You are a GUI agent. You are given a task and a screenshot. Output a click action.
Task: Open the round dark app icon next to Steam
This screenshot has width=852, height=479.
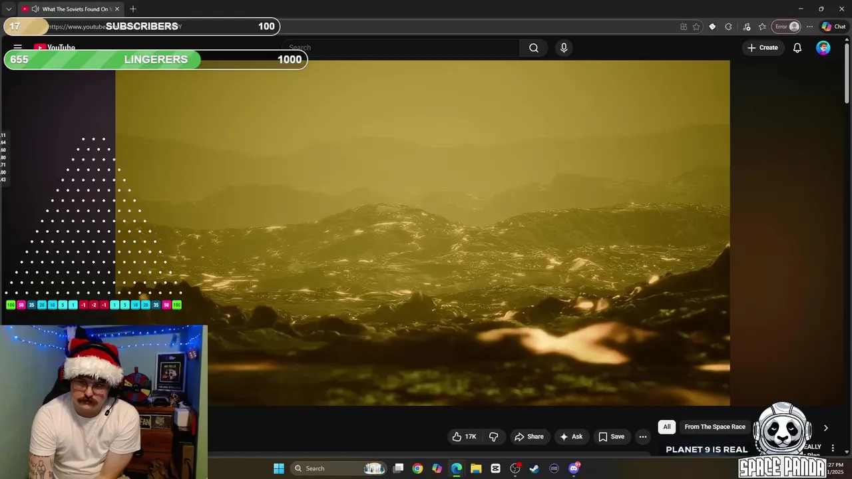[554, 468]
